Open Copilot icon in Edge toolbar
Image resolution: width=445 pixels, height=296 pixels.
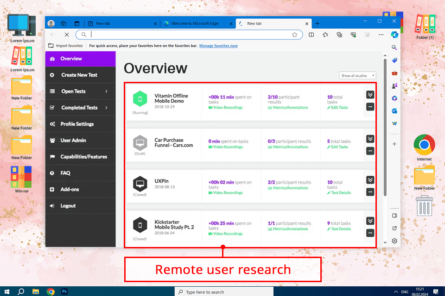(394, 35)
